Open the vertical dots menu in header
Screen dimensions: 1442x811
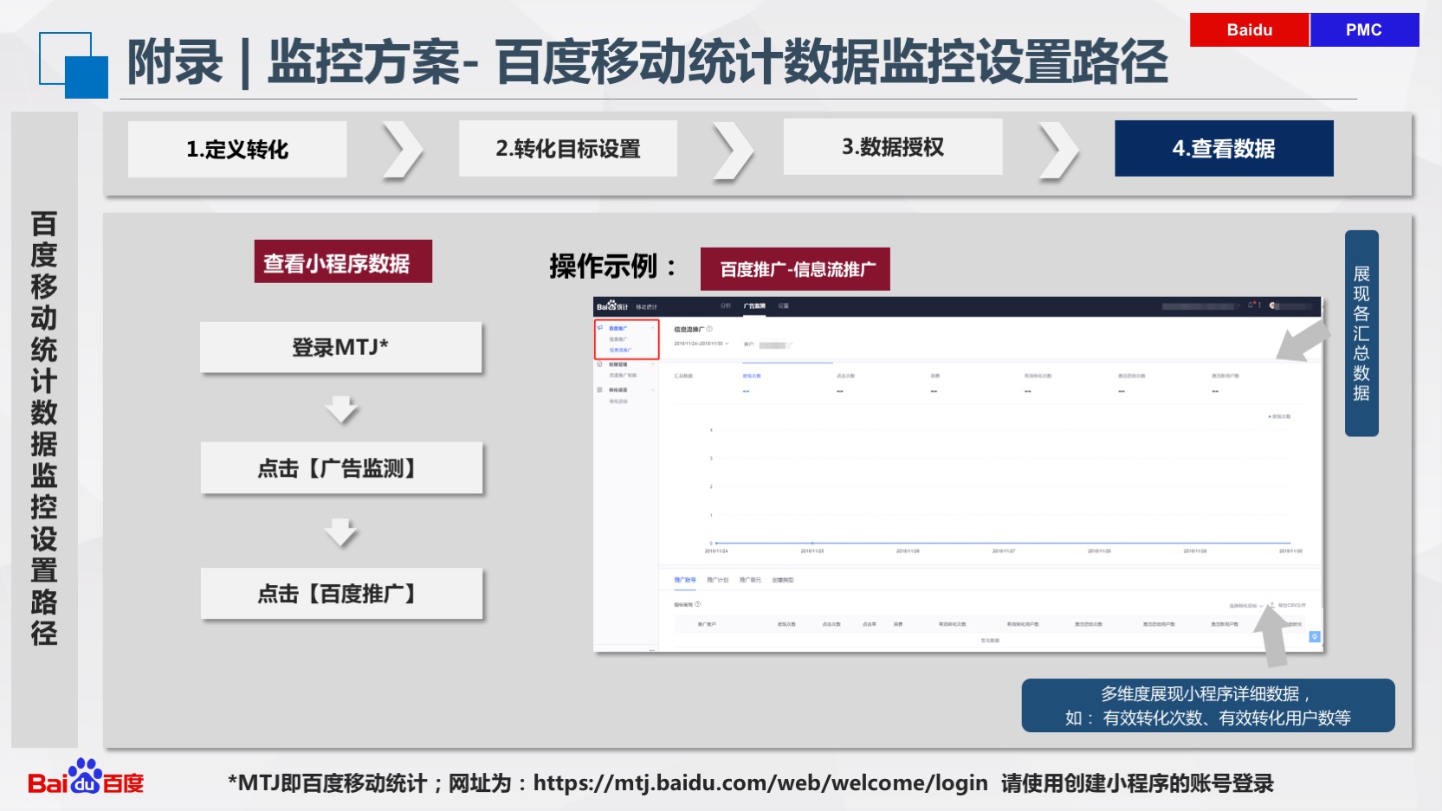tap(1259, 305)
